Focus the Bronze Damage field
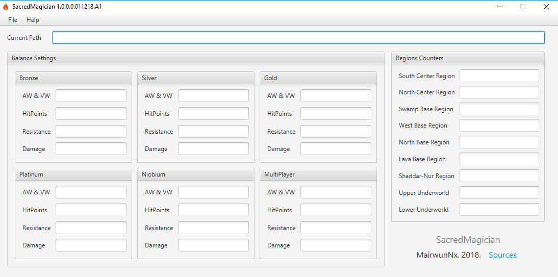 (x=91, y=149)
